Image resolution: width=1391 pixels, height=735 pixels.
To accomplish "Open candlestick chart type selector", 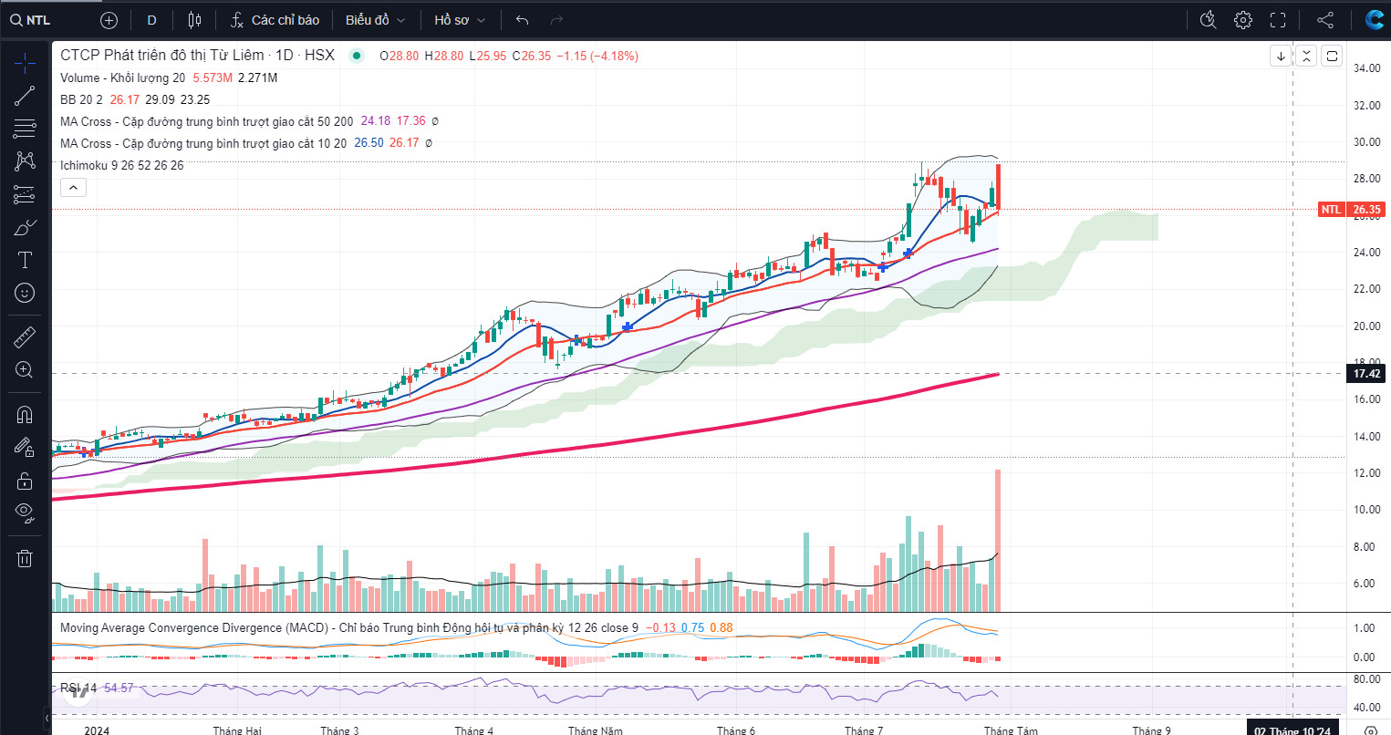I will (x=194, y=20).
